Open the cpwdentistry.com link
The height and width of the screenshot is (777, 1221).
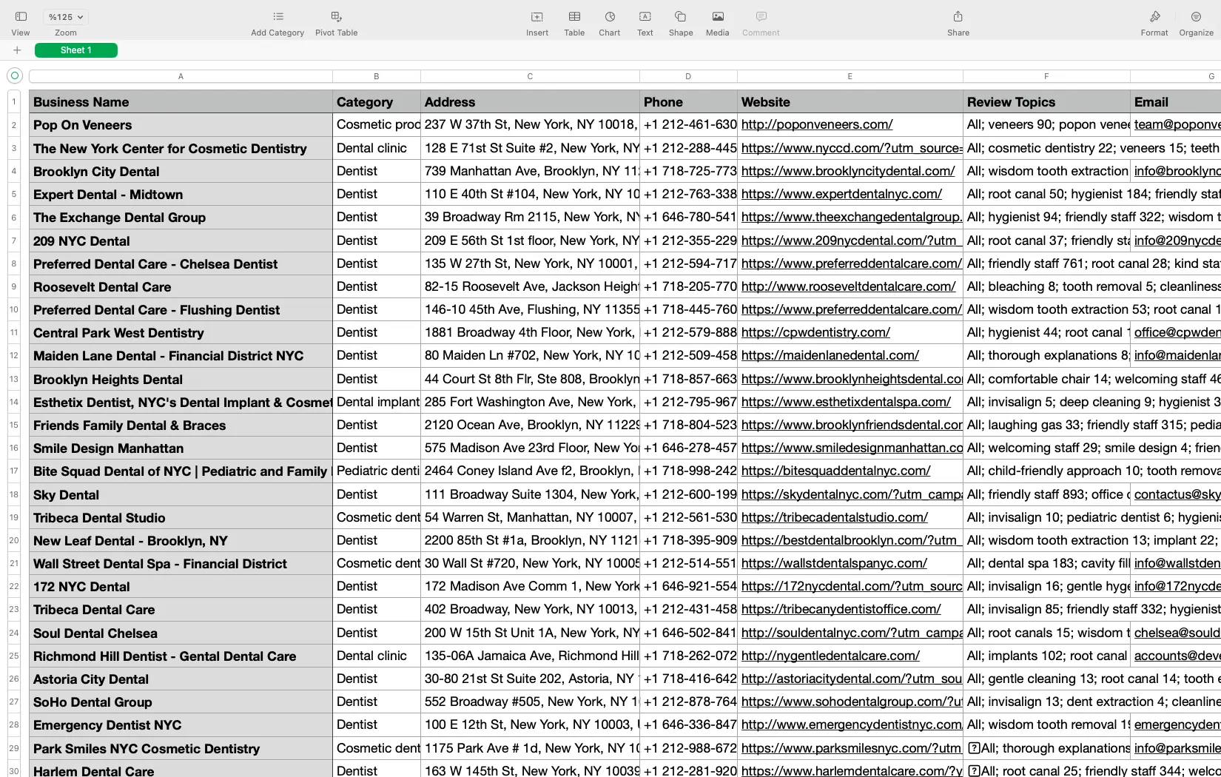pyautogui.click(x=815, y=332)
